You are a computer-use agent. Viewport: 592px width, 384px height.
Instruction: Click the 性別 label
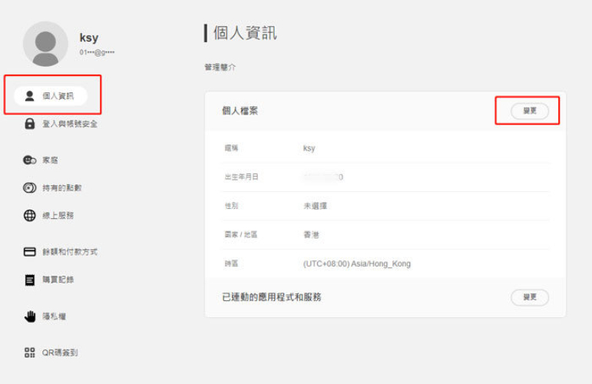click(231, 206)
